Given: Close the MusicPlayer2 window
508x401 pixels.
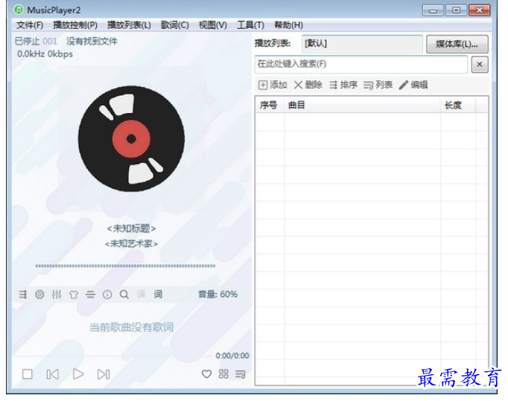Looking at the screenshot, I should pyautogui.click(x=480, y=10).
